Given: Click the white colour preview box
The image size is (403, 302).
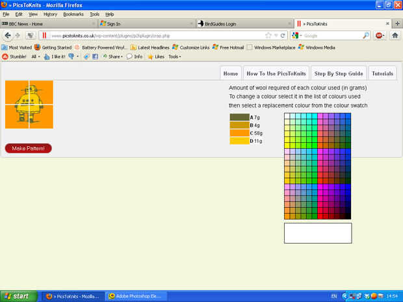Looking at the screenshot, I should 318,233.
